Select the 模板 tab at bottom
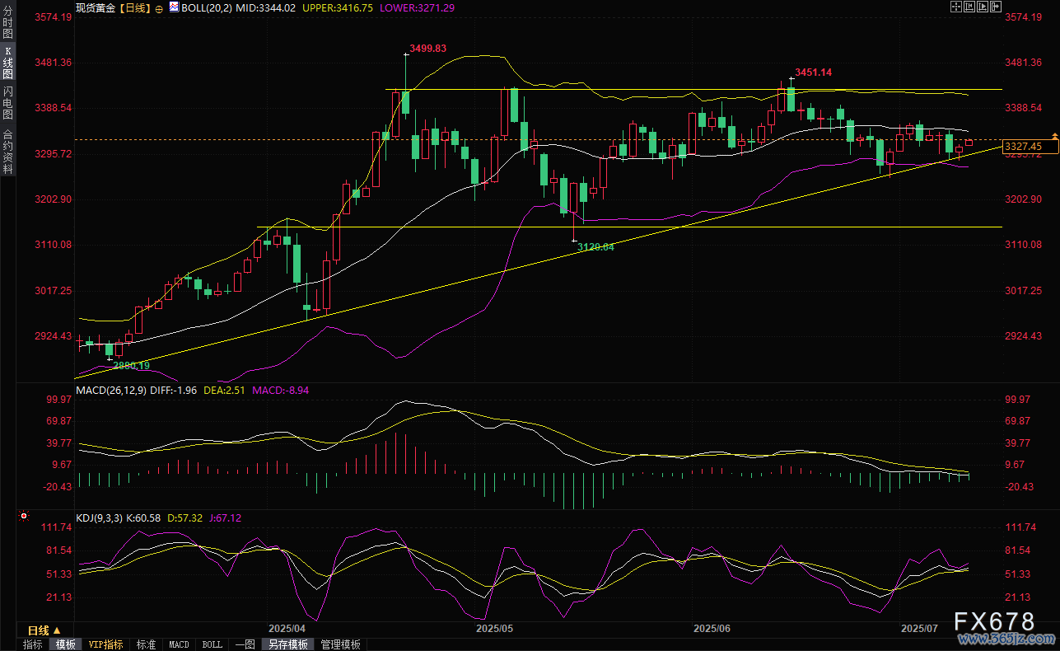 click(65, 644)
